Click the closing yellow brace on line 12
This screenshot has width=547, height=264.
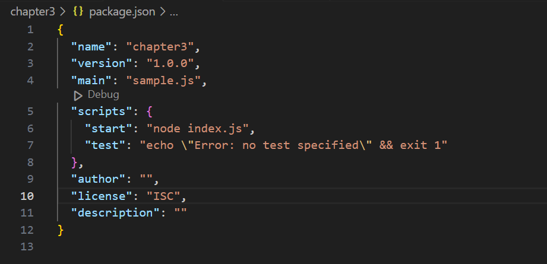pyautogui.click(x=61, y=230)
